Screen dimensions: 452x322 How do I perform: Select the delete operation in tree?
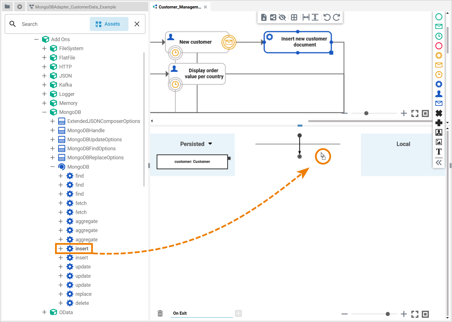click(x=82, y=303)
